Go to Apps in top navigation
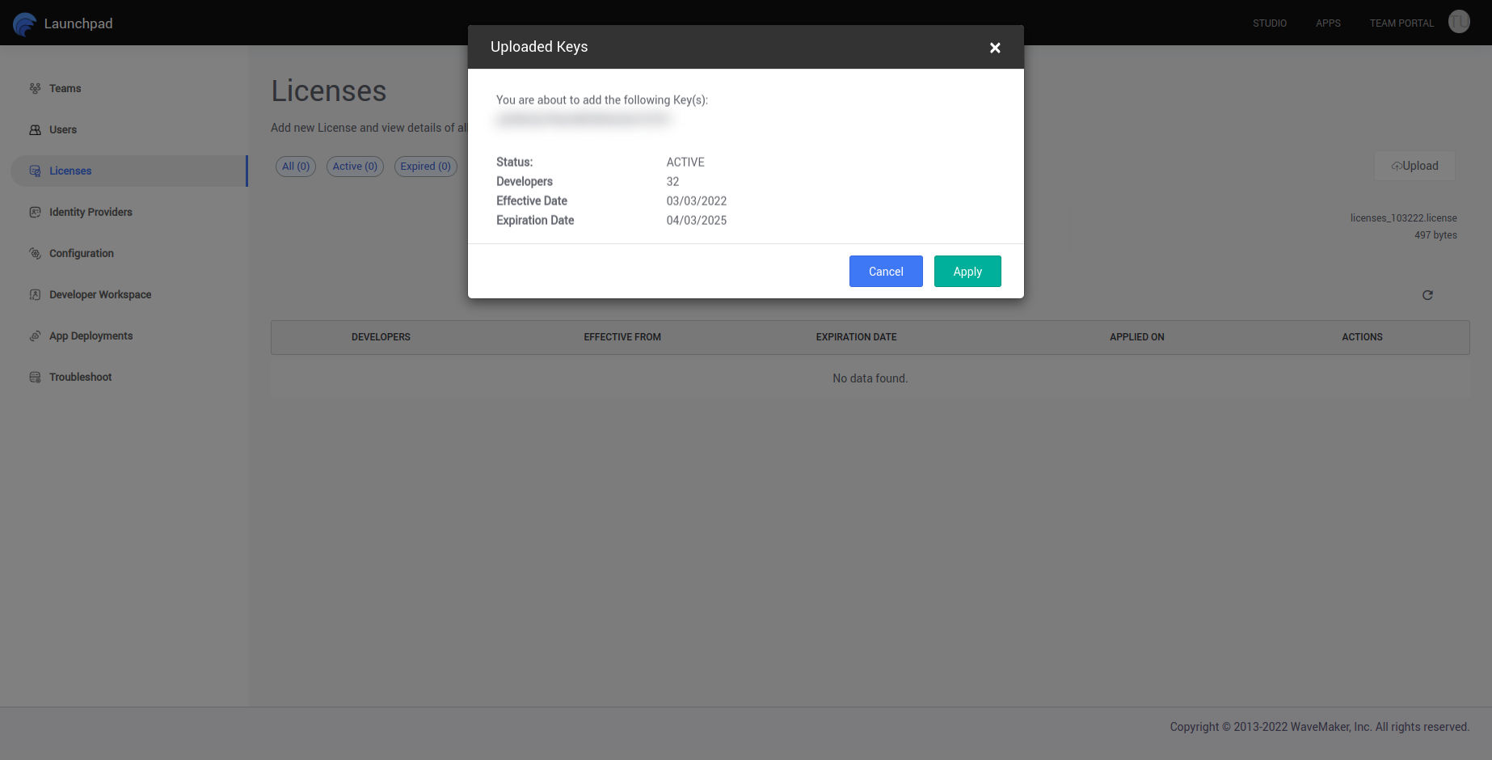1492x760 pixels. pyautogui.click(x=1327, y=23)
